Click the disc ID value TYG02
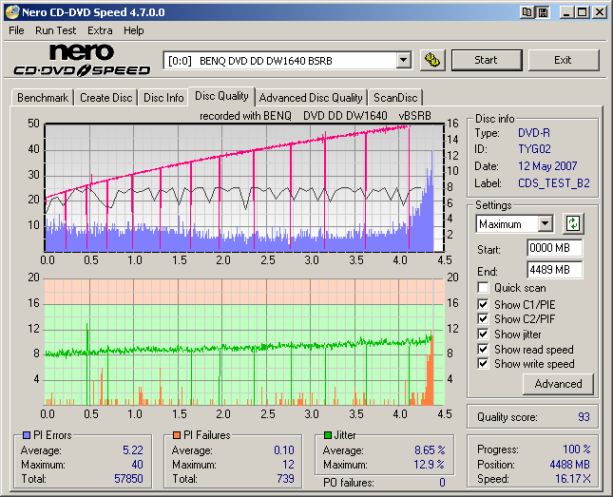The height and width of the screenshot is (497, 613). (534, 149)
